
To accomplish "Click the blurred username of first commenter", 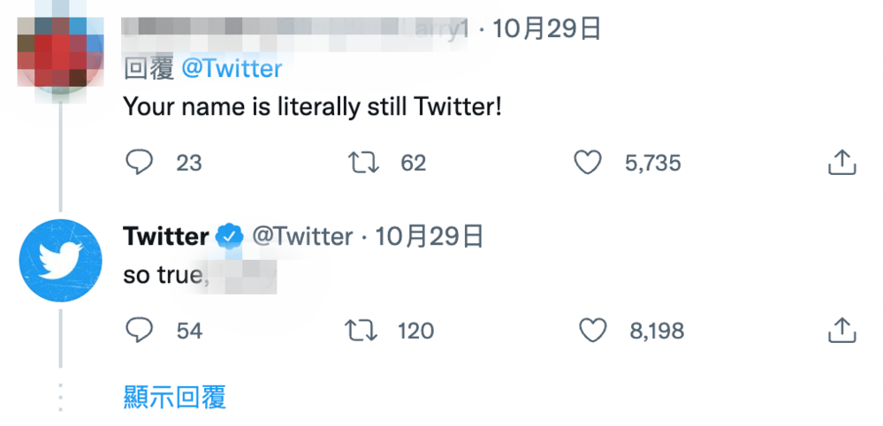I will pos(292,29).
